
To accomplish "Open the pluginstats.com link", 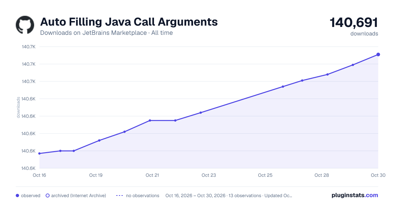I will (355, 195).
